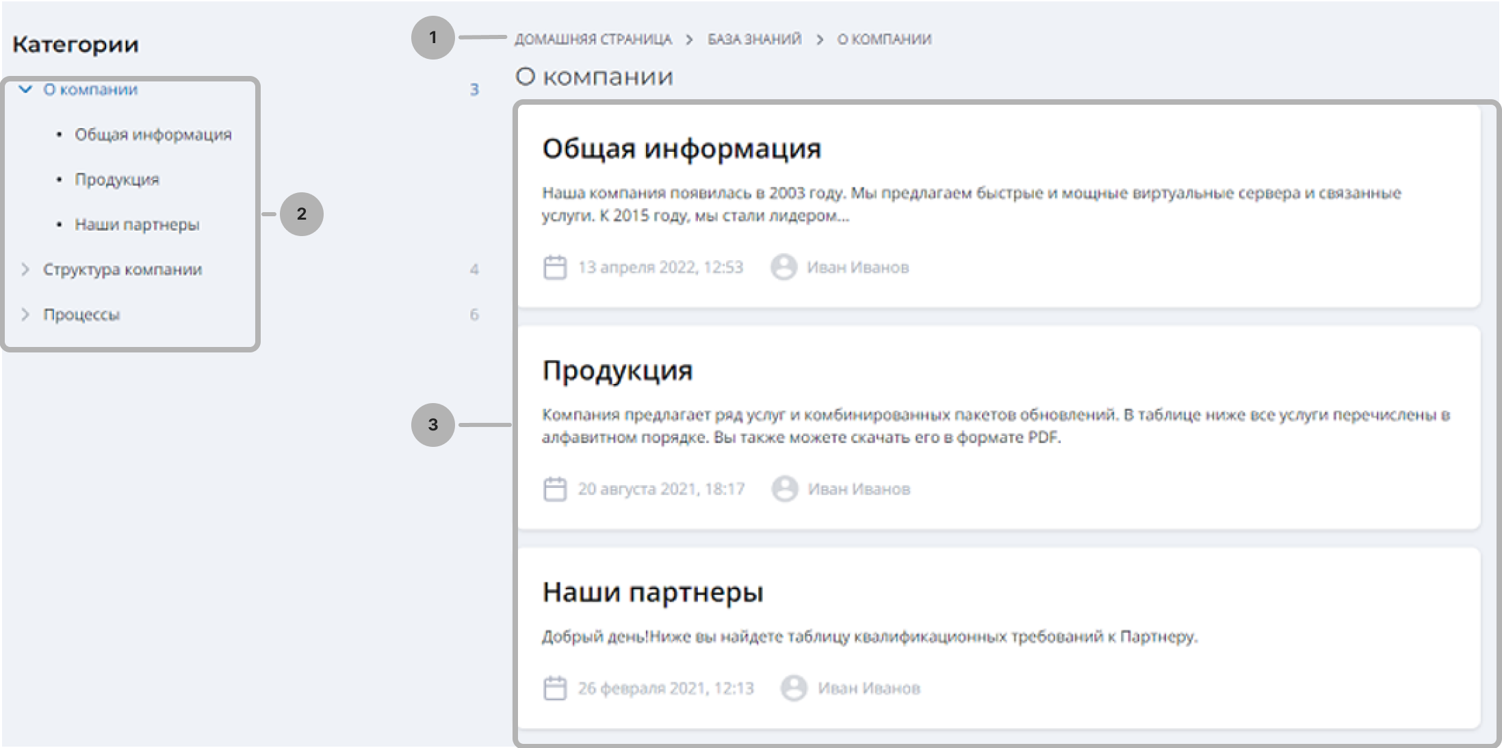Select Общая информация in sidebar tree
Viewport: 1502px width, 748px height.
pos(153,134)
